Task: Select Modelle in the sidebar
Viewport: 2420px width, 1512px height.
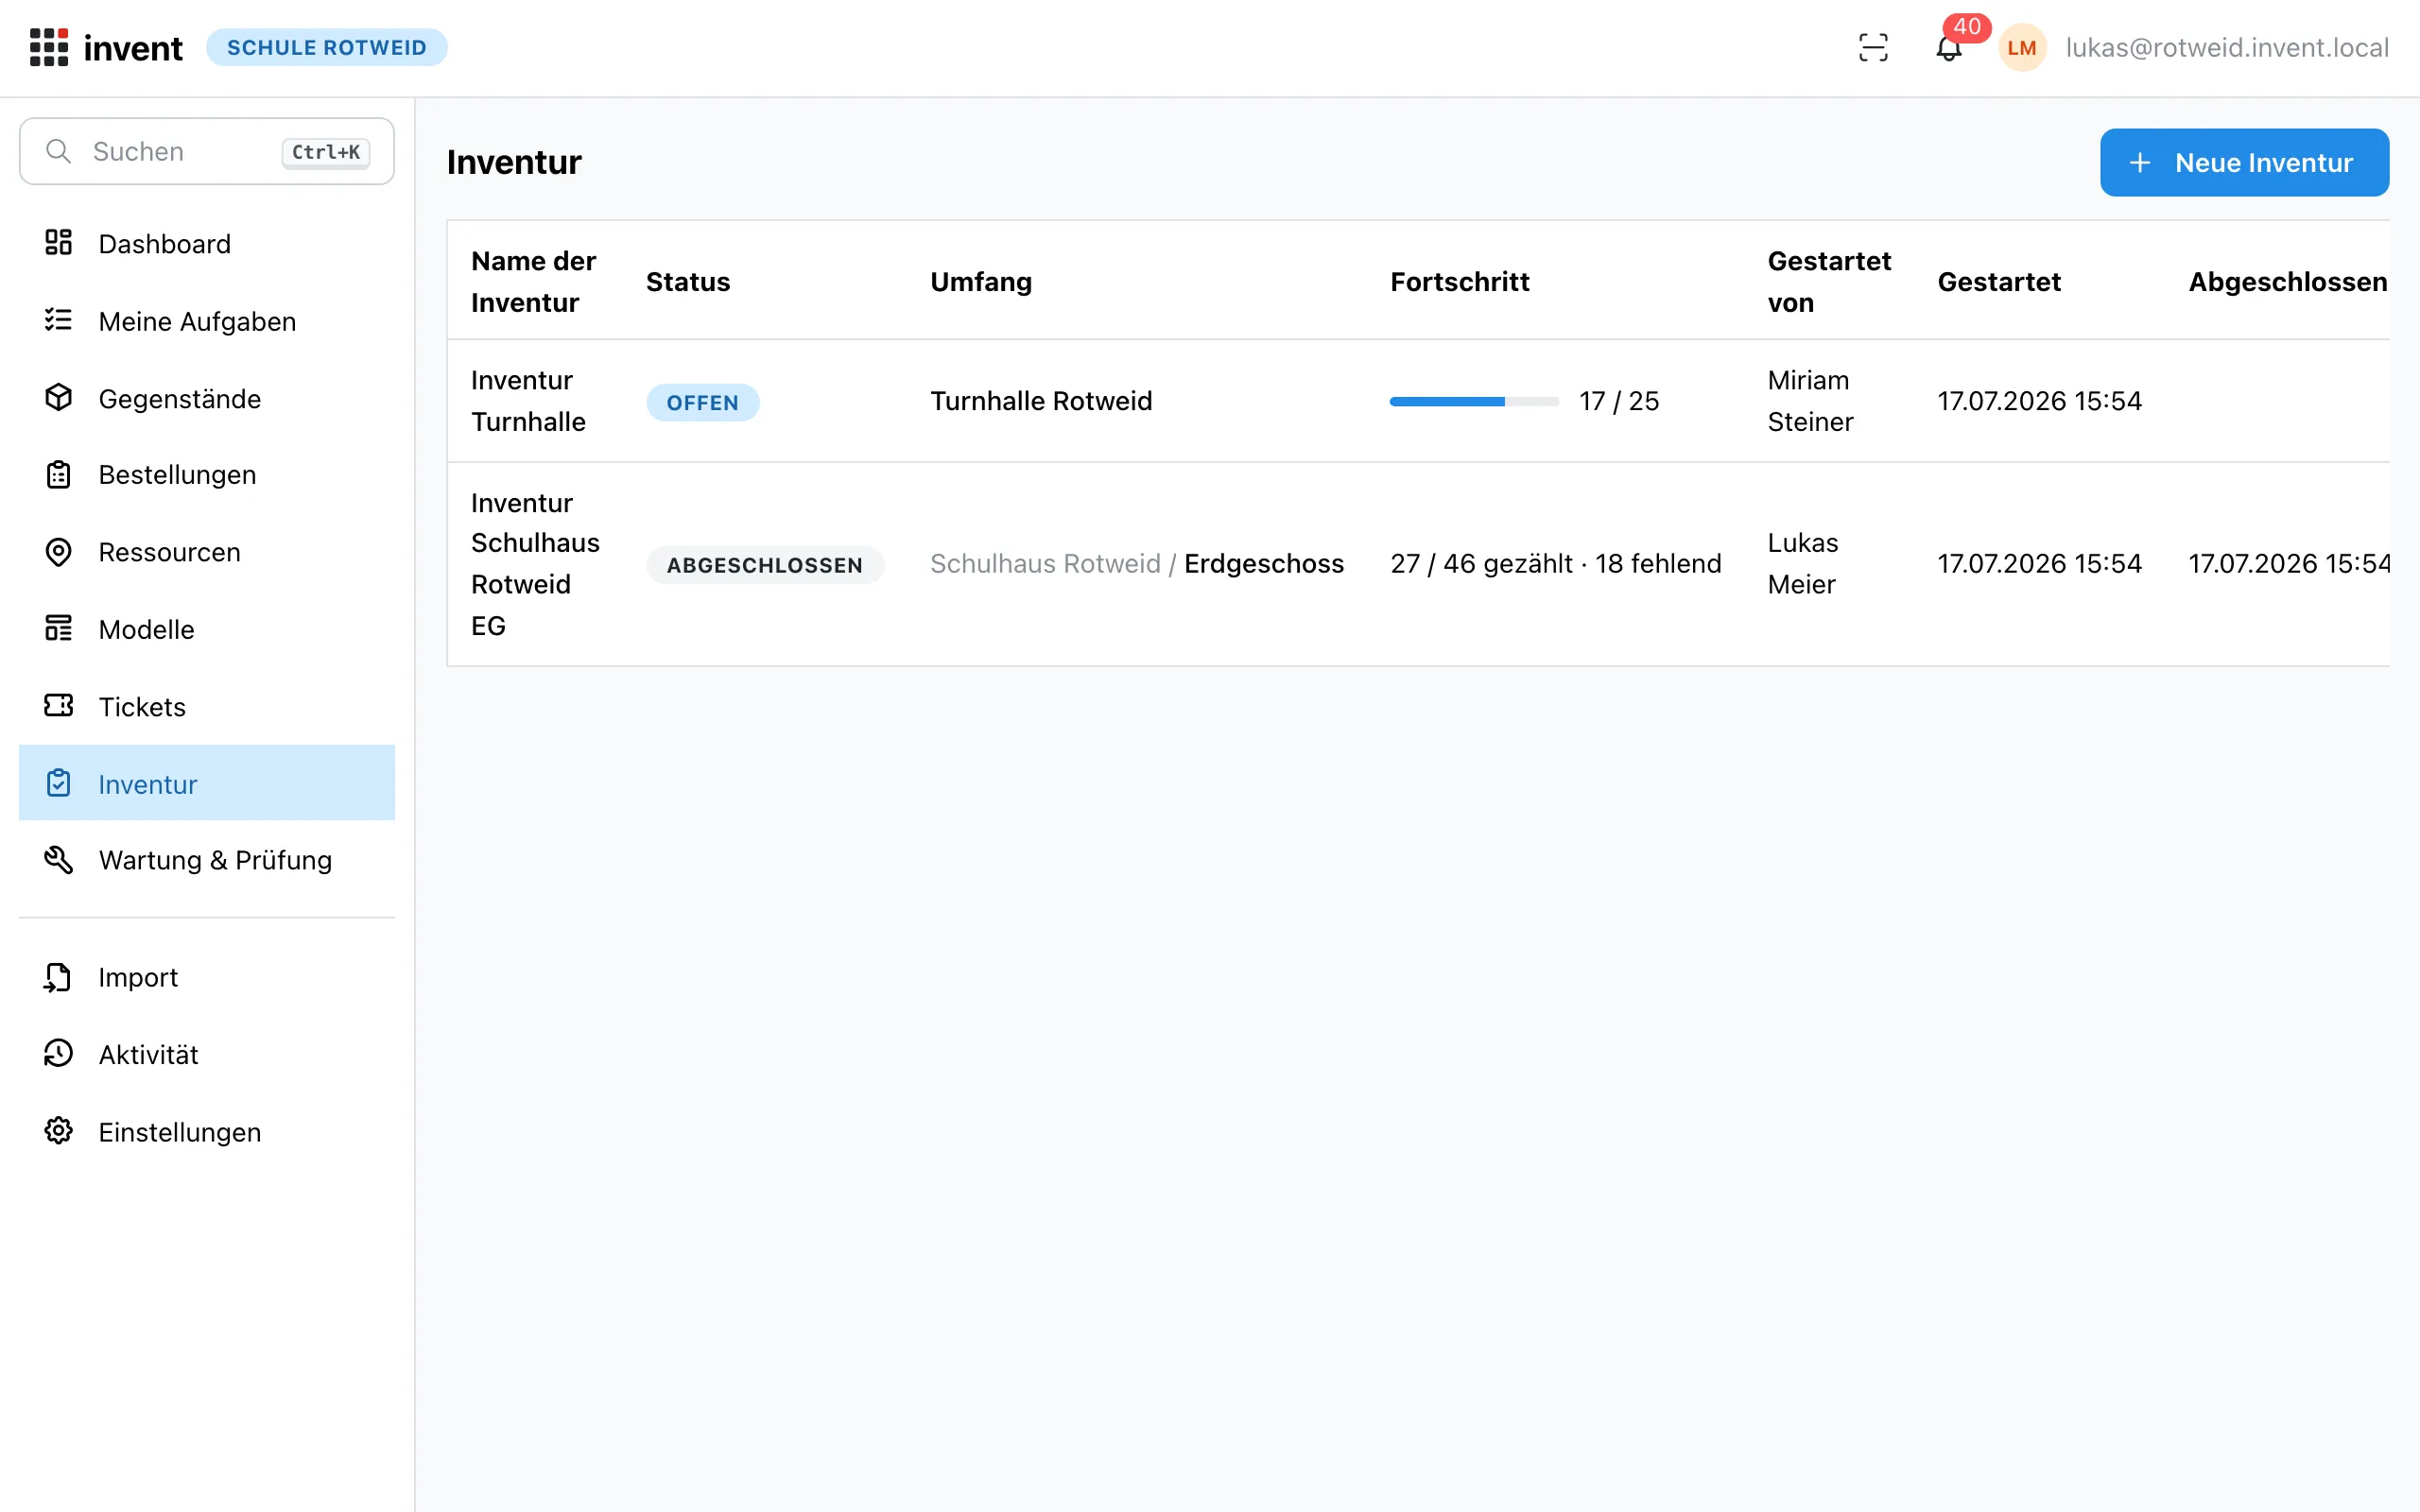Action: [x=207, y=629]
